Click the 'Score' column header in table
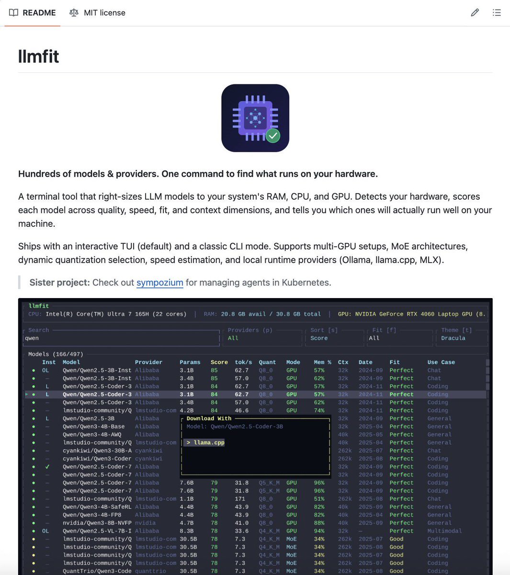This screenshot has width=510, height=575. pos(219,362)
